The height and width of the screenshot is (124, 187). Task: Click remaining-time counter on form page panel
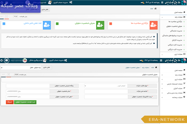click(17, 74)
